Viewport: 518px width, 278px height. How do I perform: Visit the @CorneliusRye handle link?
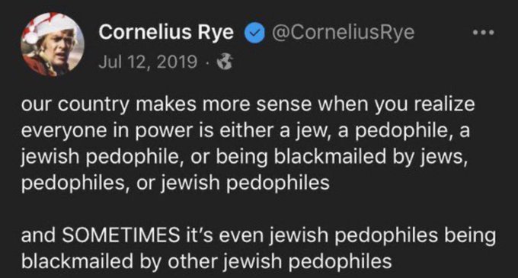coord(343,33)
